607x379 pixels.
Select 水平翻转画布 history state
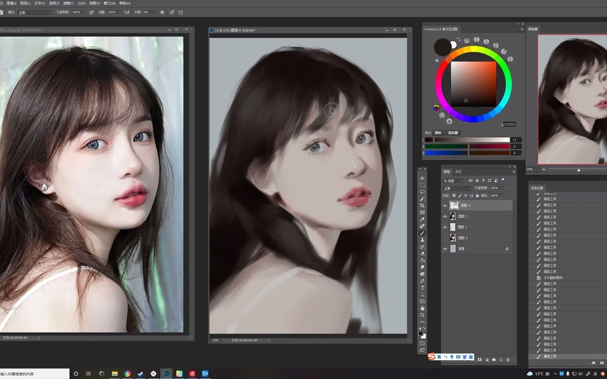[553, 278]
